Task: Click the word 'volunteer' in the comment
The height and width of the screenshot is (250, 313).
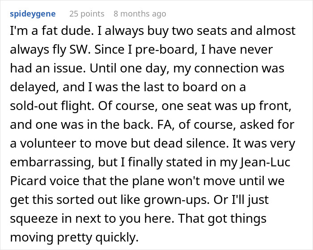Action: point(48,144)
